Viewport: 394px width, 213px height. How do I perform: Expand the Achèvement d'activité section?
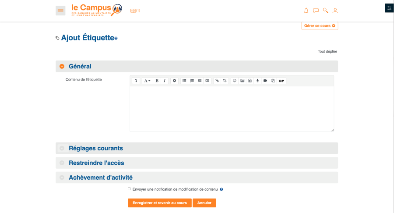tap(101, 177)
